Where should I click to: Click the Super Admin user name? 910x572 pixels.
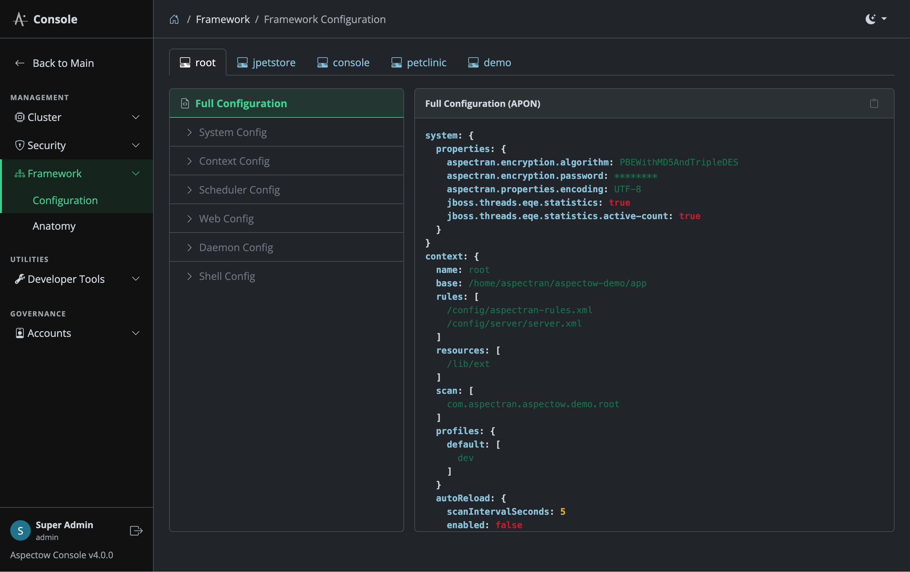[64, 525]
